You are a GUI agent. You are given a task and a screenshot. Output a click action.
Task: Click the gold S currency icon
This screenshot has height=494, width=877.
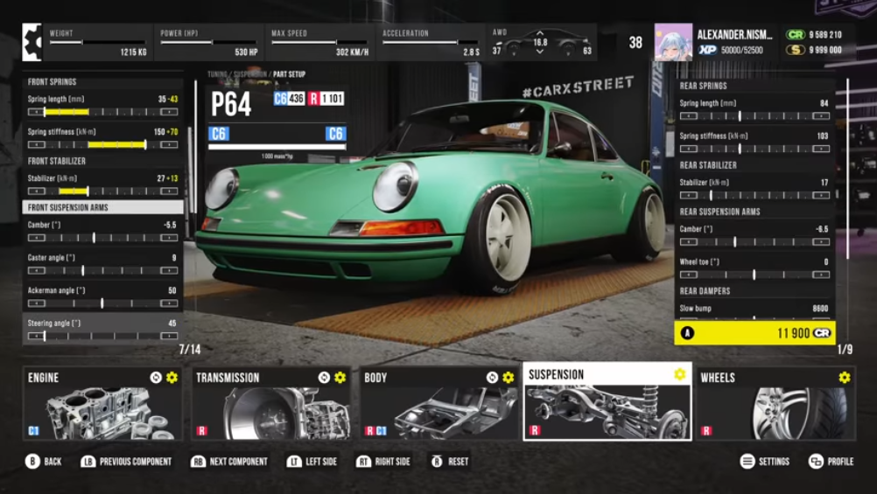pyautogui.click(x=795, y=50)
